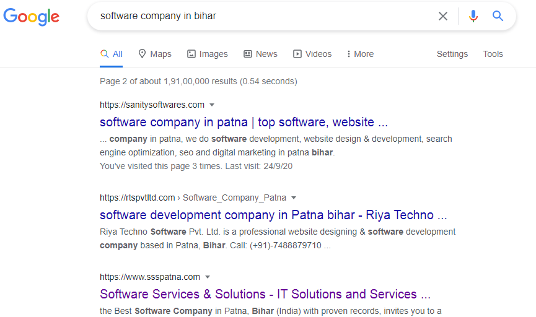Screen dimensions: 536x317
Task: Expand the More search categories menu
Action: click(x=360, y=54)
